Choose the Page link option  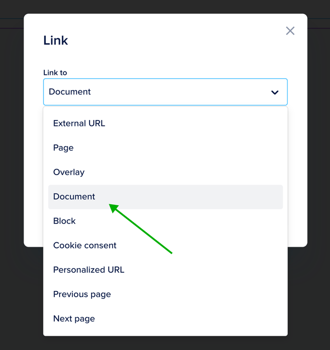pos(64,148)
